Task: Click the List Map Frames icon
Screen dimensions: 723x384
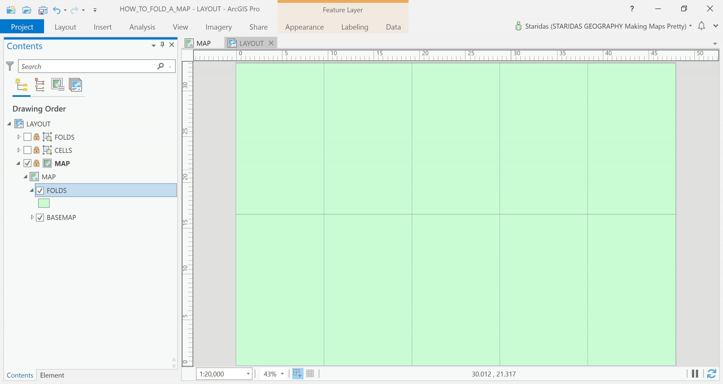Action: tap(58, 85)
